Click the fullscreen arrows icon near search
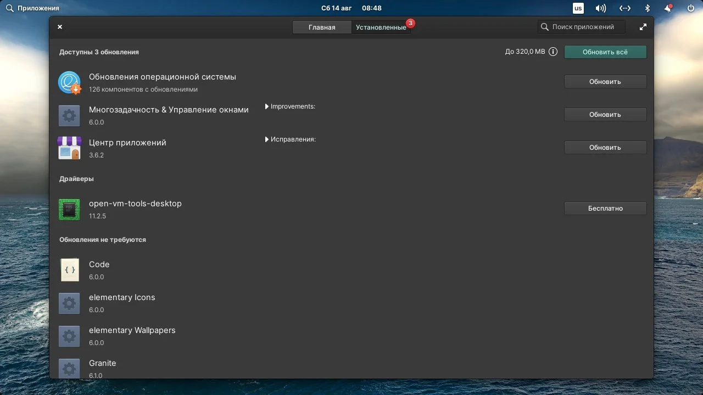Viewport: 703px width, 395px height. 643,26
